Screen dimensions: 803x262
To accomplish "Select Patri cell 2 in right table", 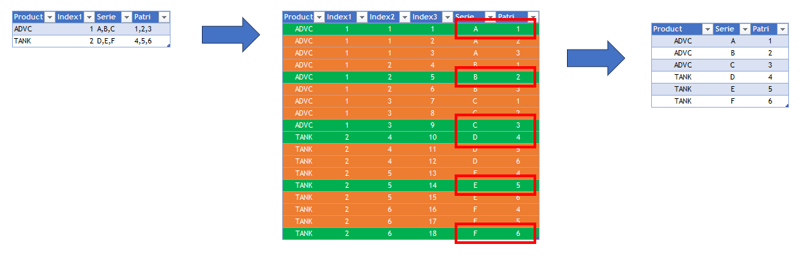I will point(770,53).
